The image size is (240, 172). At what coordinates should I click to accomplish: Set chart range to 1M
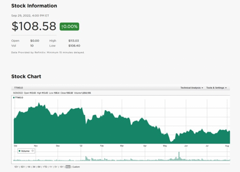pos(28,167)
